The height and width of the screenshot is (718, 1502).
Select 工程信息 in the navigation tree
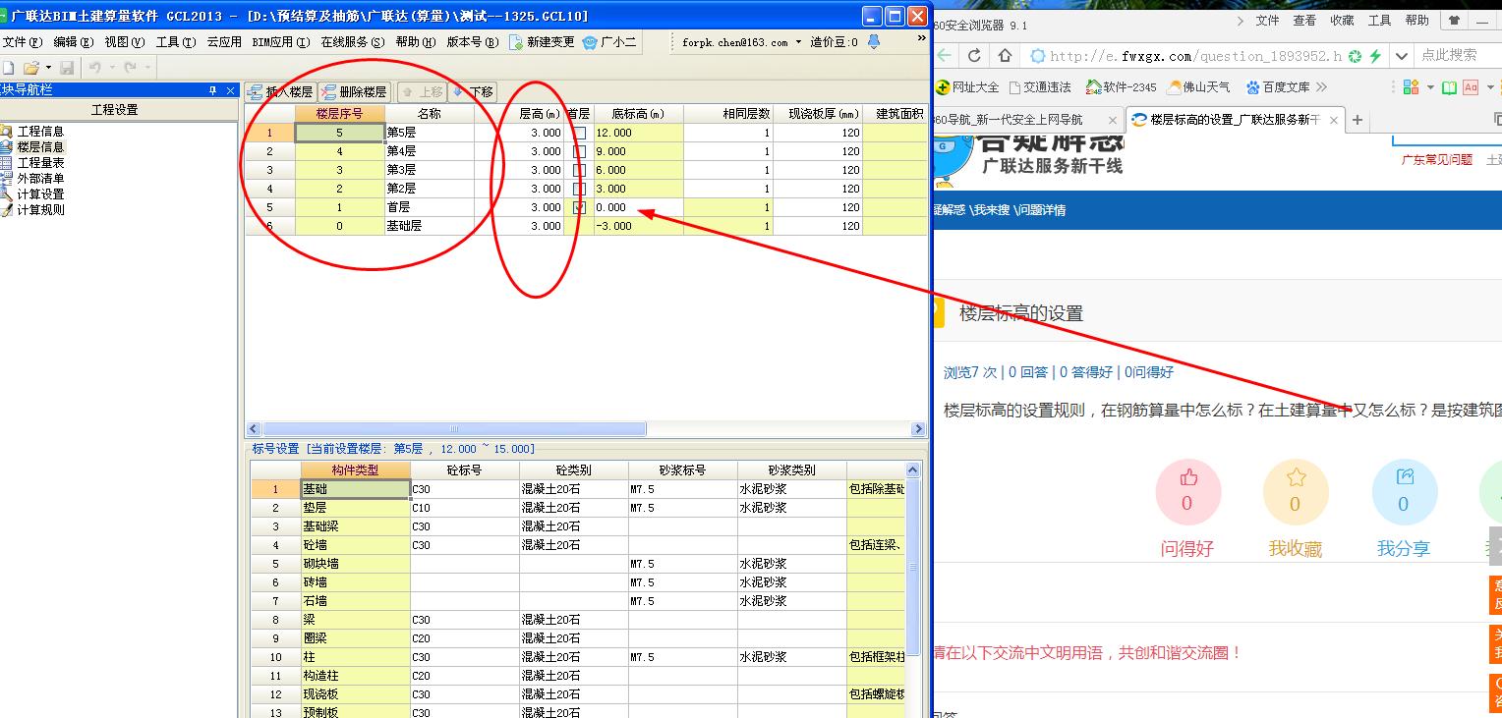pyautogui.click(x=40, y=132)
